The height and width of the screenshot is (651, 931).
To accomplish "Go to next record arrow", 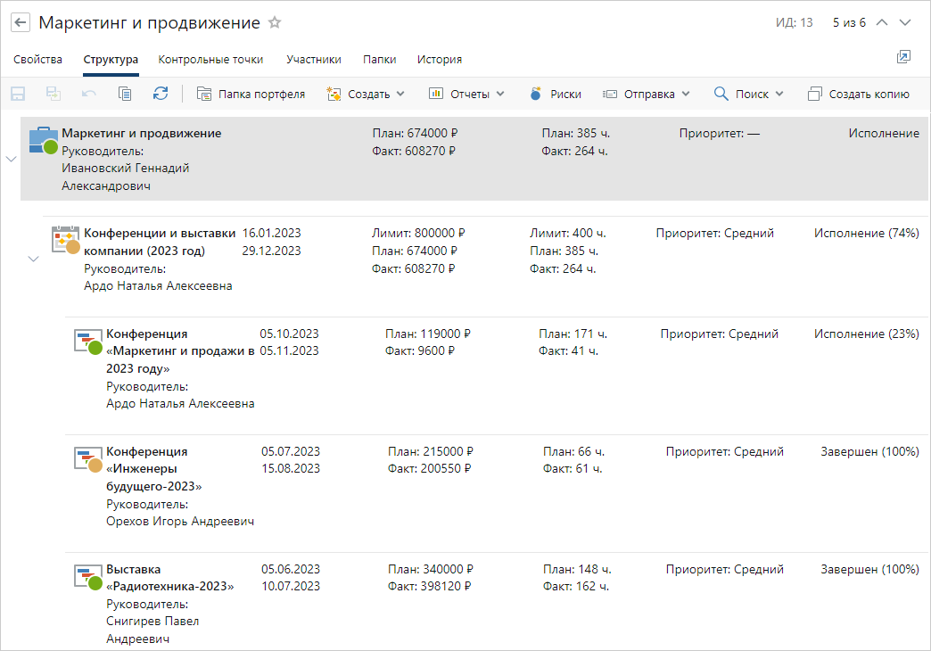I will [906, 23].
